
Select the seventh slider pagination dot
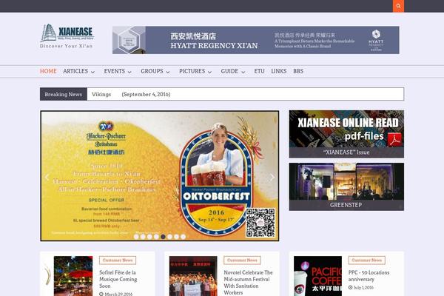[176, 237]
